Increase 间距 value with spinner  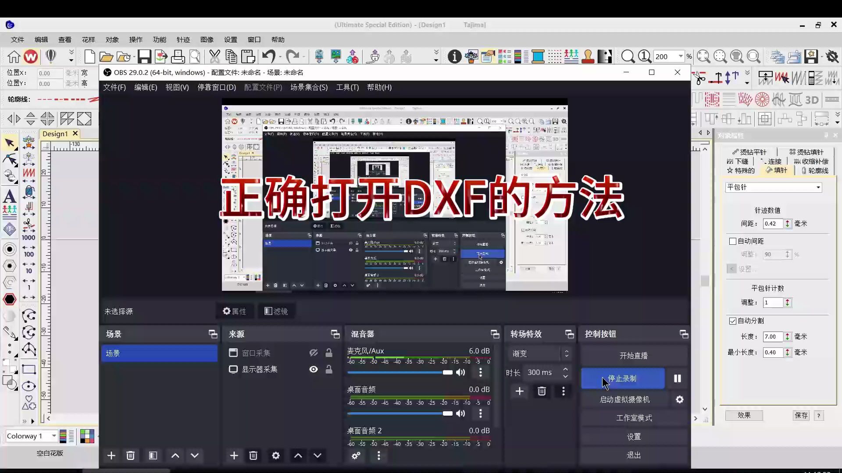click(x=788, y=222)
